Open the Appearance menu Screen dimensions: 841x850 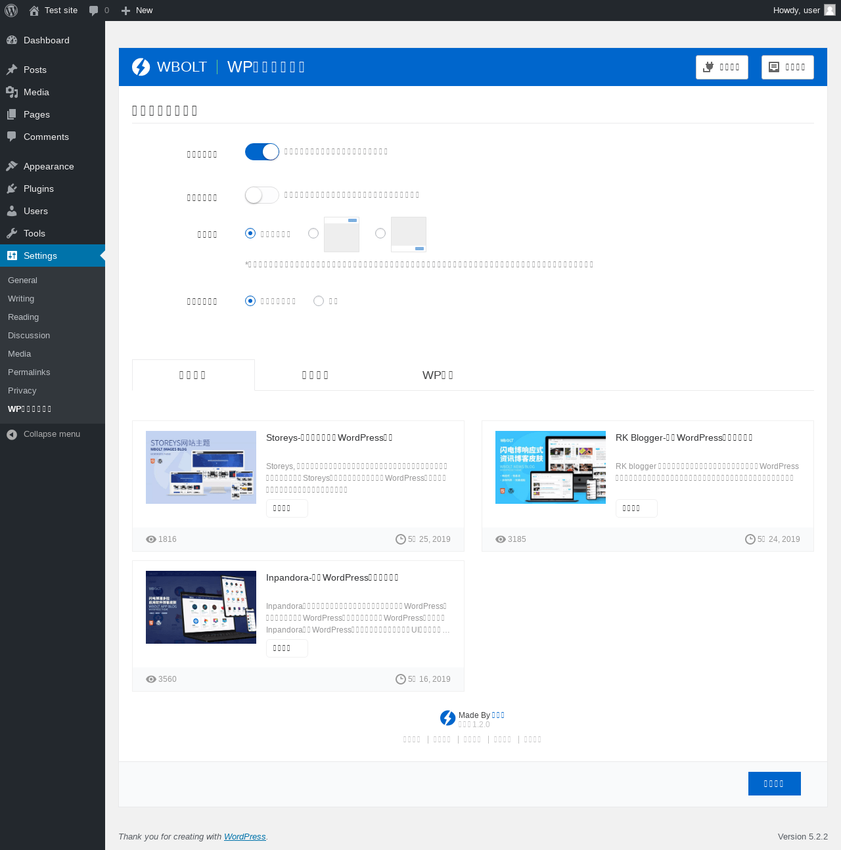tap(53, 166)
